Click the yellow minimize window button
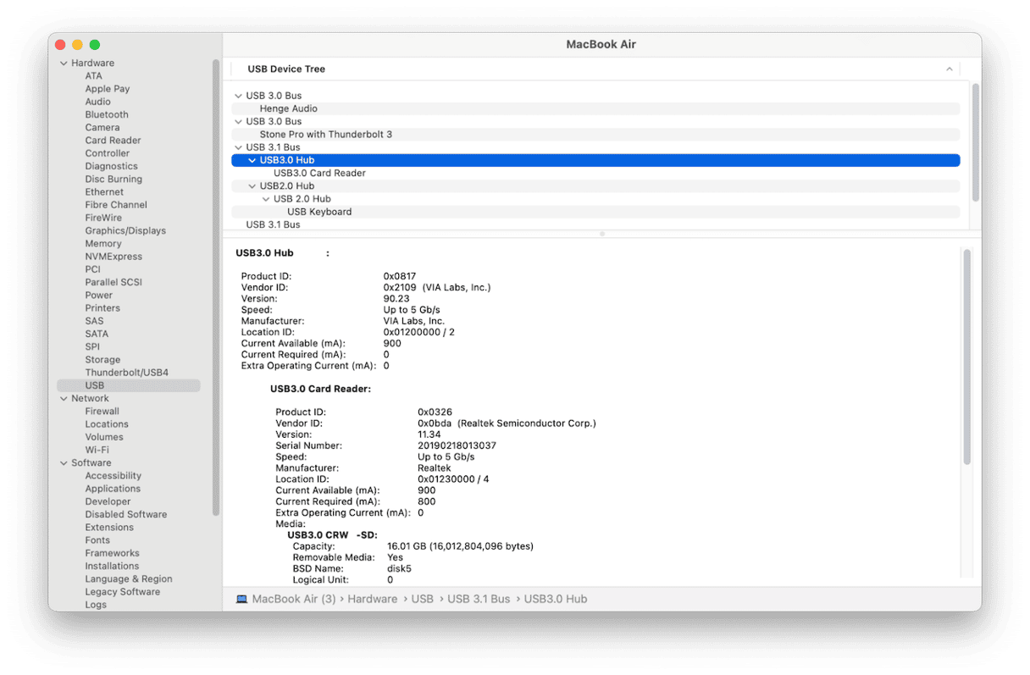The image size is (1030, 675). point(77,45)
